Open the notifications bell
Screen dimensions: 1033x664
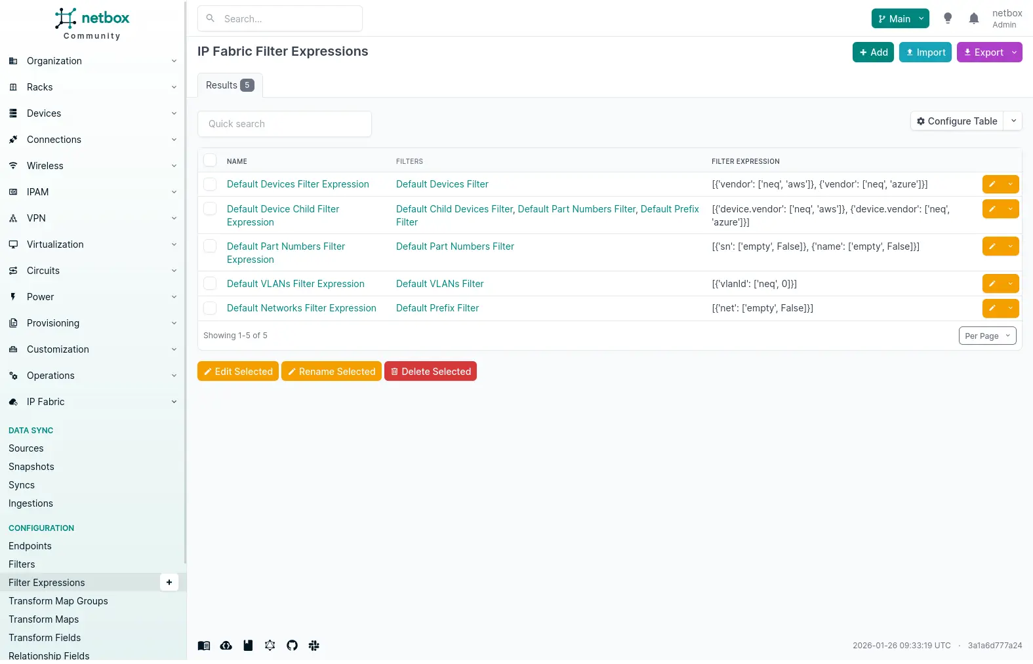tap(974, 18)
